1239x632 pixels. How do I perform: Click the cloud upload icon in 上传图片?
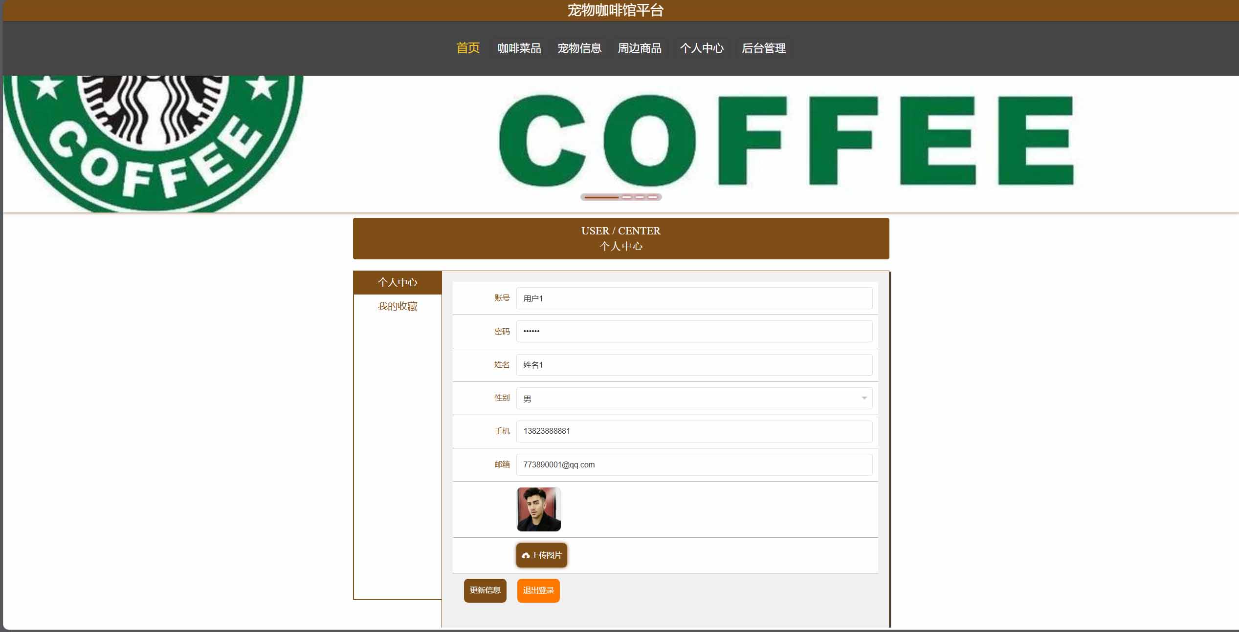pyautogui.click(x=526, y=555)
